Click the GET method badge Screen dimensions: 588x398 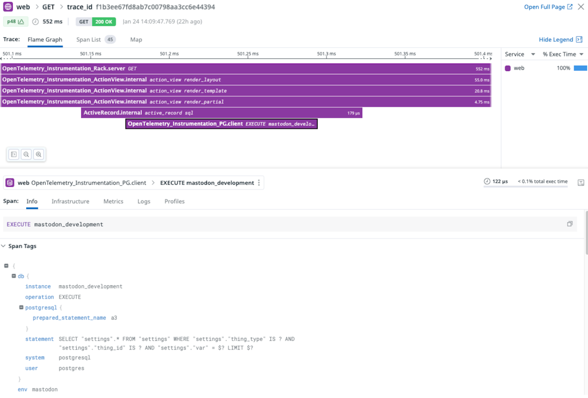pos(83,22)
